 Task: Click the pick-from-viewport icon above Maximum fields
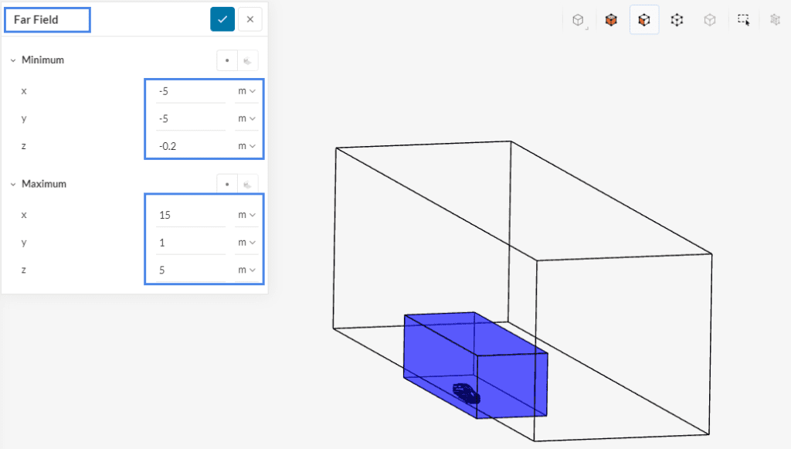pos(247,184)
